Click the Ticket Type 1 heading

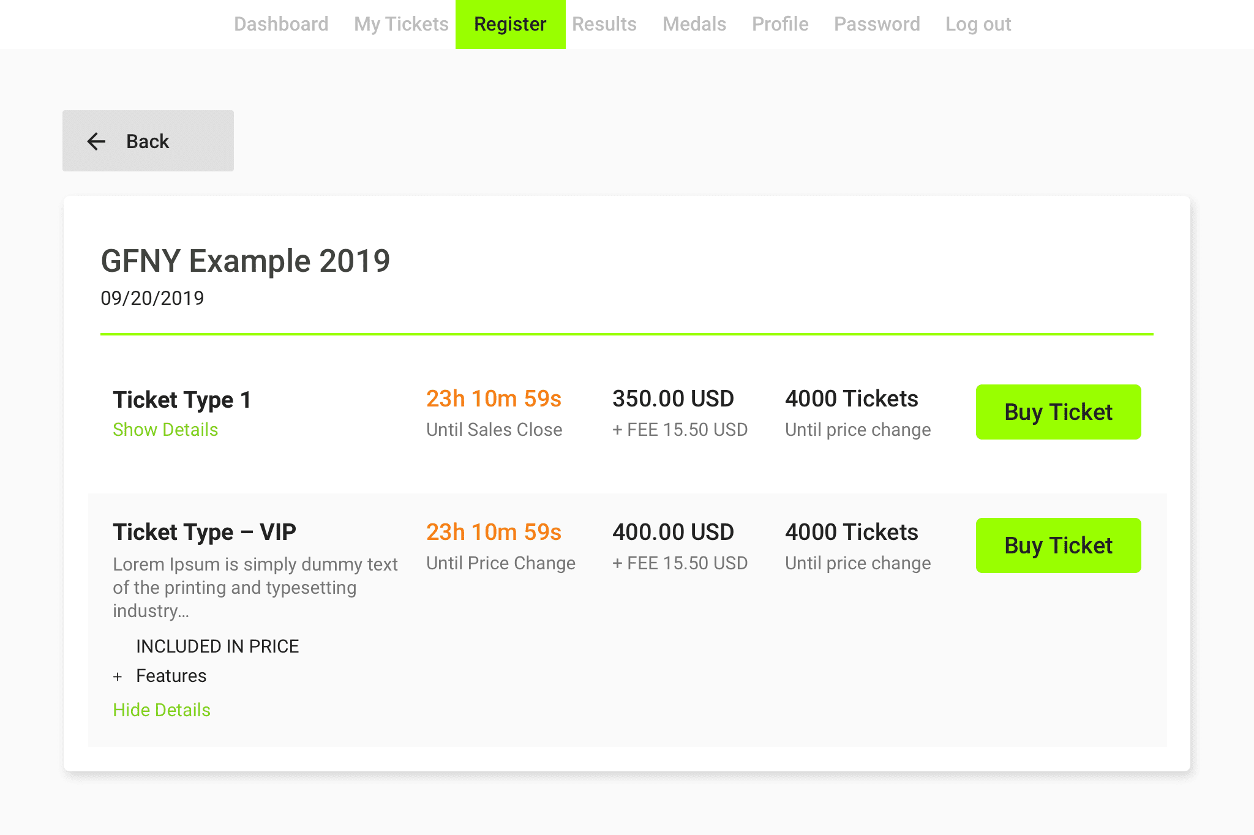click(x=182, y=400)
